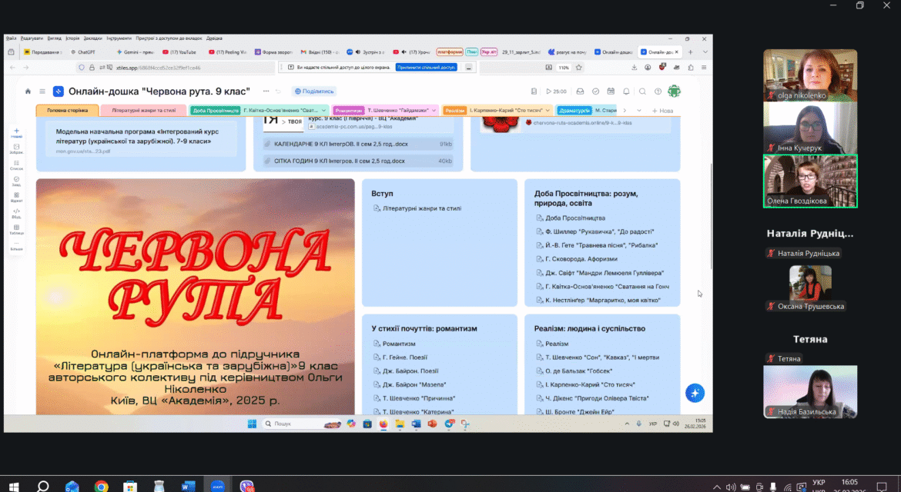
Task: Start the 25:00 timer
Action: 556,91
